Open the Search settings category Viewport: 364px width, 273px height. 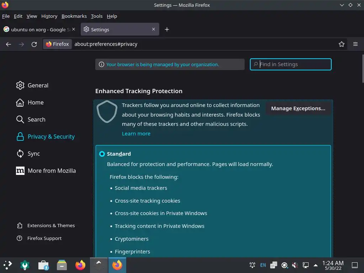tap(31, 119)
